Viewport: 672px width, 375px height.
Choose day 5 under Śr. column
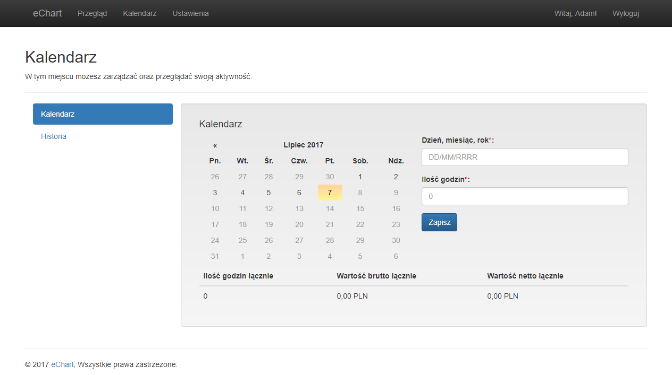coord(268,193)
